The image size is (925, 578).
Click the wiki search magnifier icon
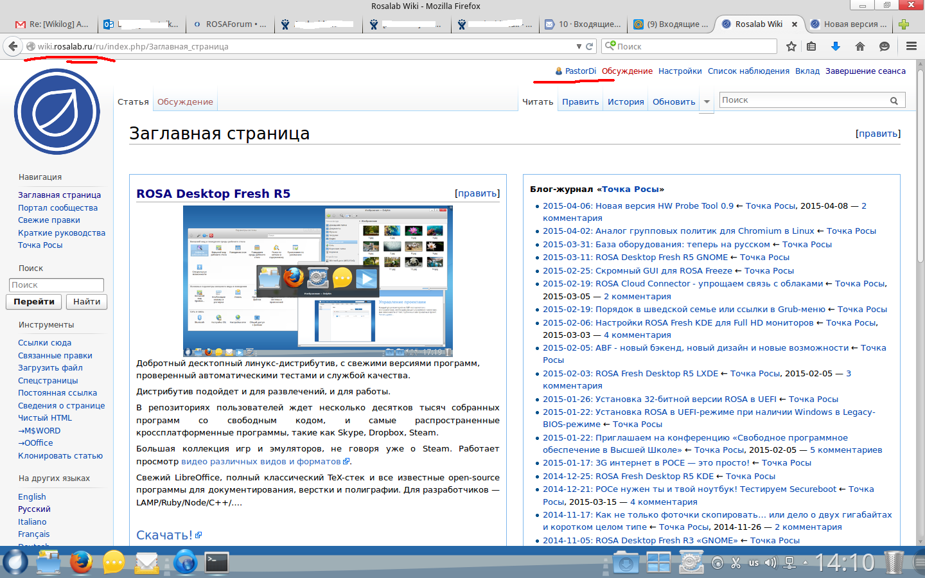click(894, 101)
